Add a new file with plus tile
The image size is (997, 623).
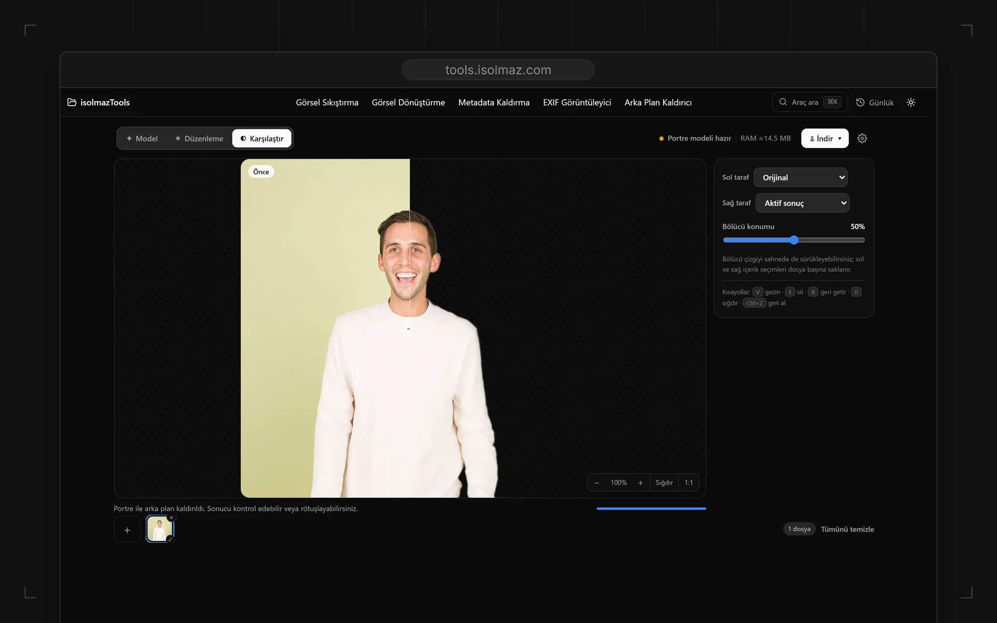pos(127,530)
